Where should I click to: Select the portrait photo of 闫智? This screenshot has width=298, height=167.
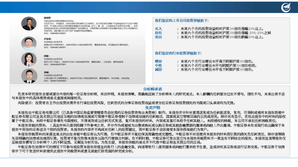coord(29,59)
